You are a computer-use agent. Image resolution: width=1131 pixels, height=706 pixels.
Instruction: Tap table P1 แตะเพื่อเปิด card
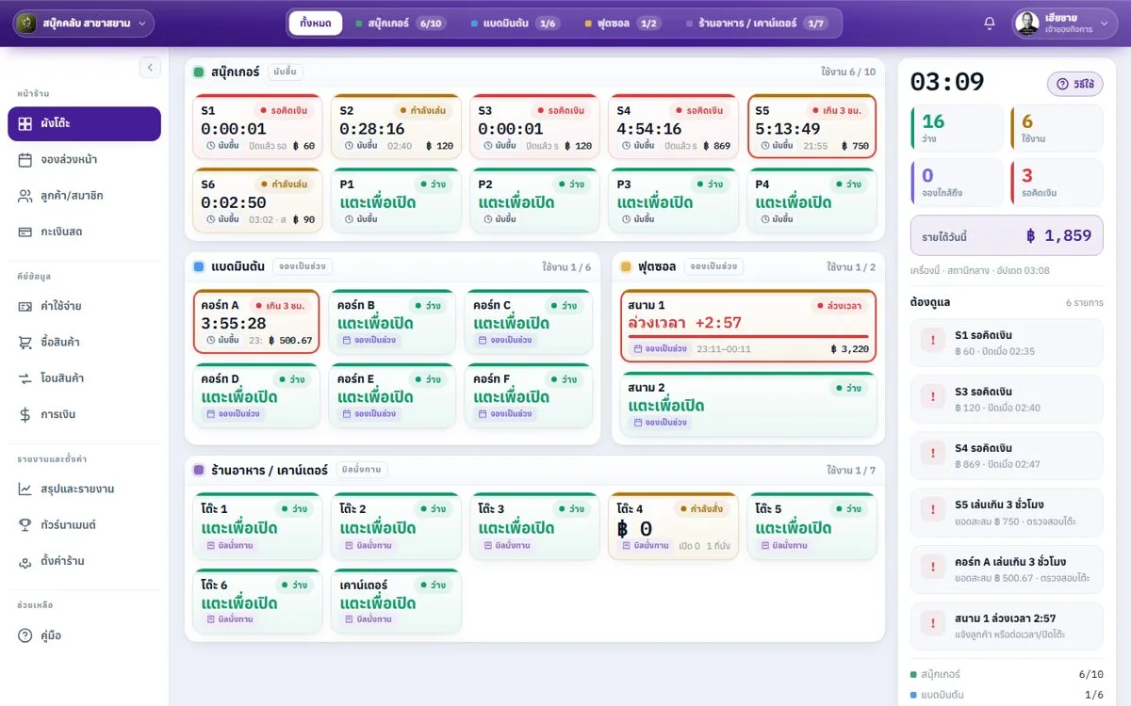pyautogui.click(x=395, y=201)
